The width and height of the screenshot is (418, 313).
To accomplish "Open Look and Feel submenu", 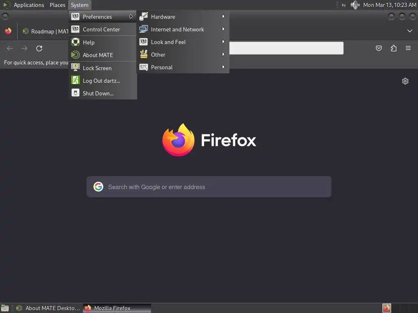I will click(183, 42).
